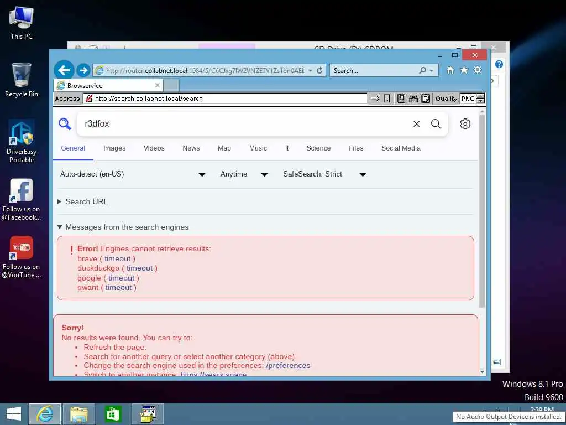Open Follow us on YouTube shortcut
This screenshot has width=566, height=425.
(22, 257)
